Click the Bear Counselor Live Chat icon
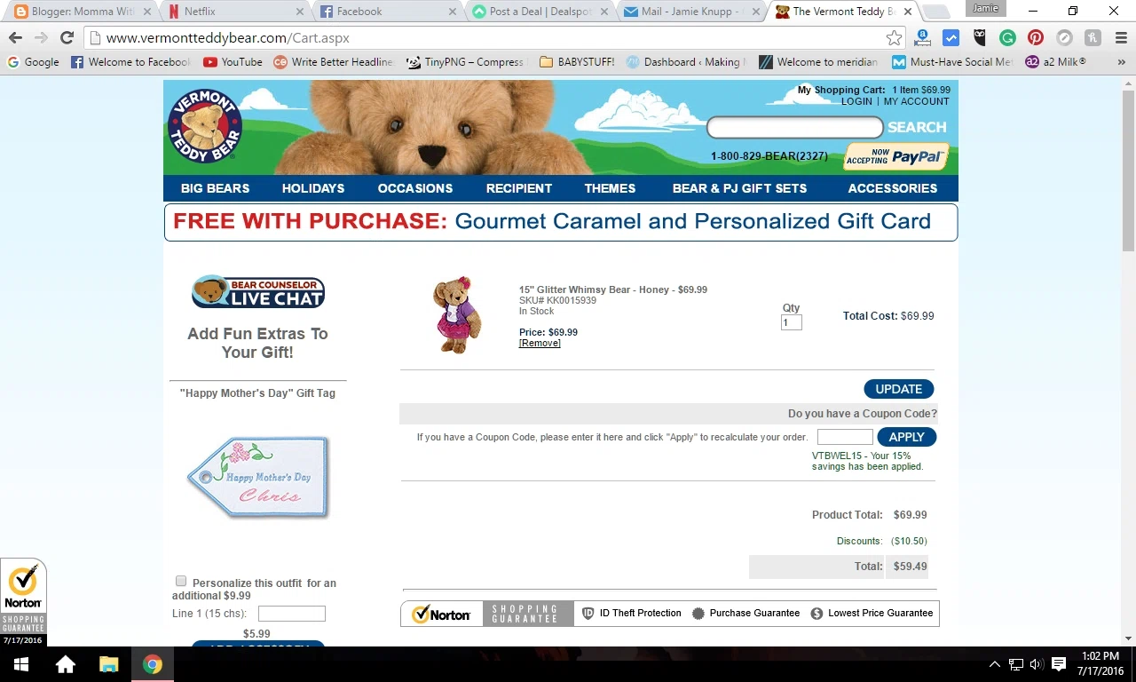The width and height of the screenshot is (1136, 682). [x=258, y=292]
